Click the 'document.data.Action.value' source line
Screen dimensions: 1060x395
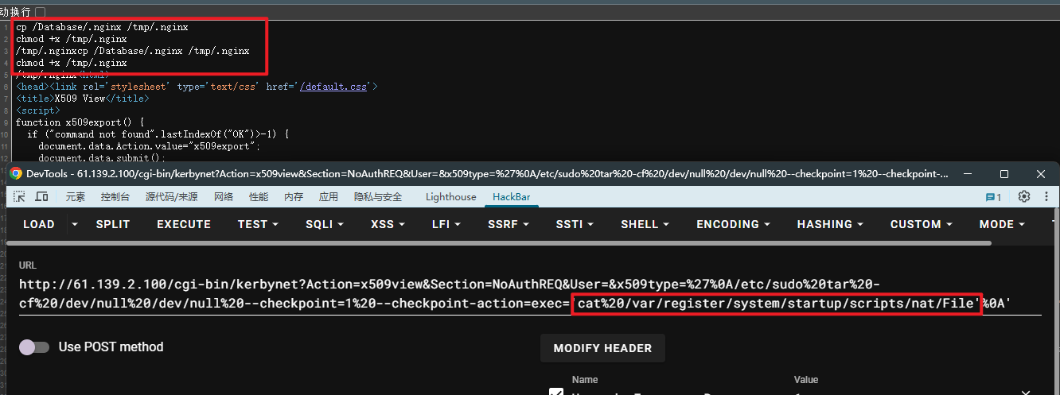149,147
